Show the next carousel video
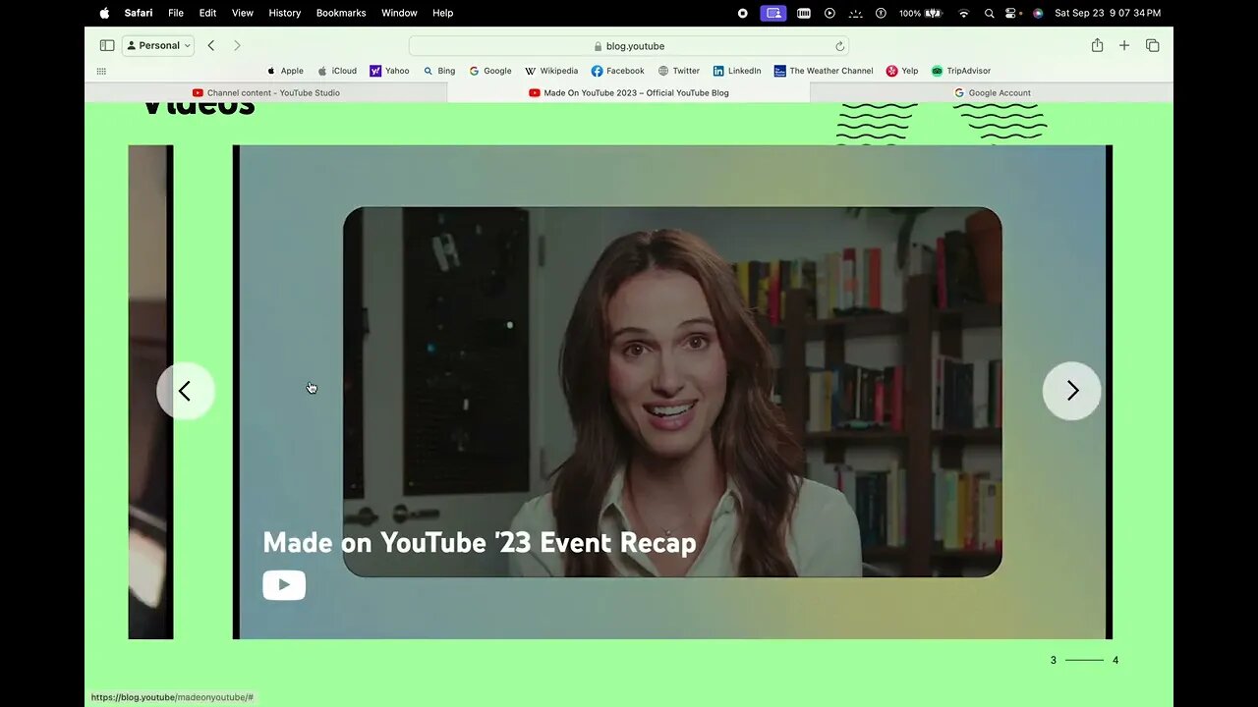 click(1071, 391)
